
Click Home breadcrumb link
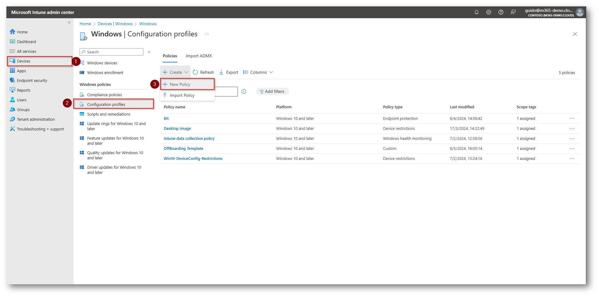pyautogui.click(x=85, y=24)
